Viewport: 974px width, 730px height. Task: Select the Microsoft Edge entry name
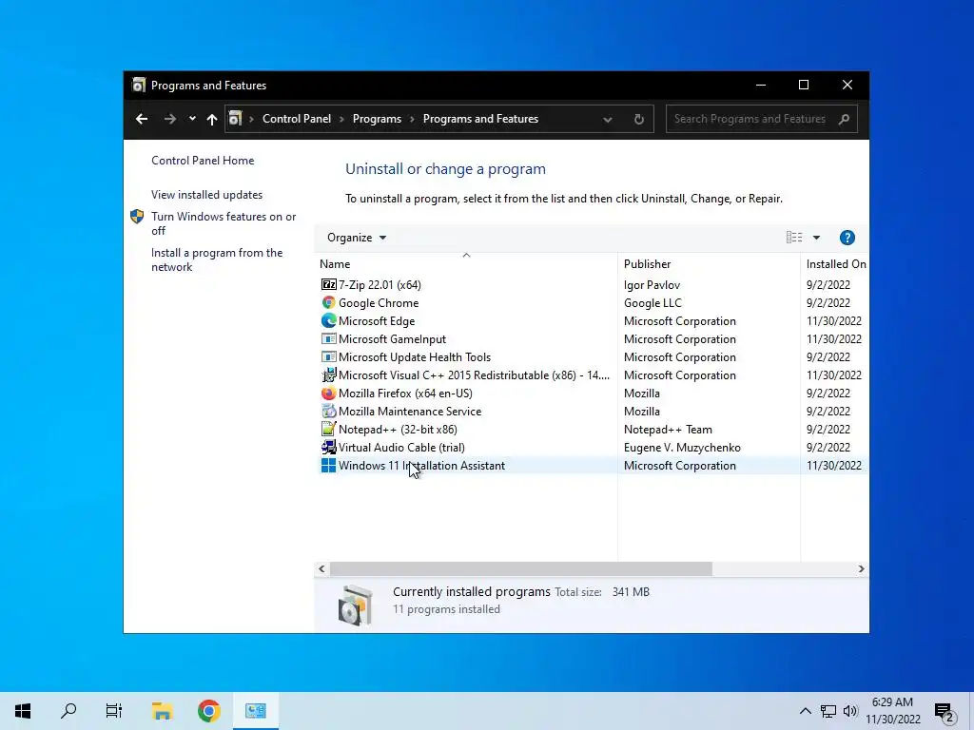click(x=377, y=321)
